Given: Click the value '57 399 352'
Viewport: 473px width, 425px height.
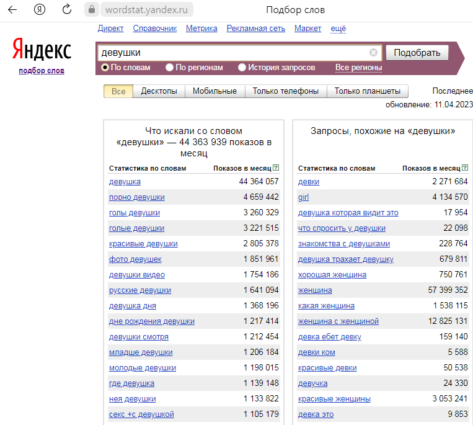Looking at the screenshot, I should [448, 290].
